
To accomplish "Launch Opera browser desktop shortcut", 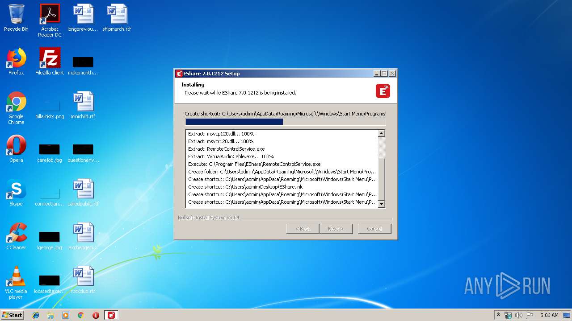I will pos(16,149).
